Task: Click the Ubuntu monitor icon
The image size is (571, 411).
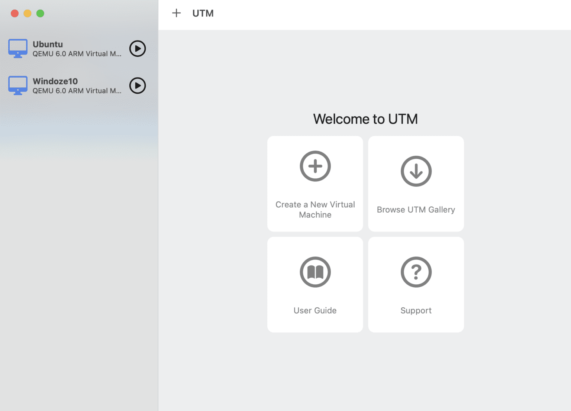Action: pos(18,48)
